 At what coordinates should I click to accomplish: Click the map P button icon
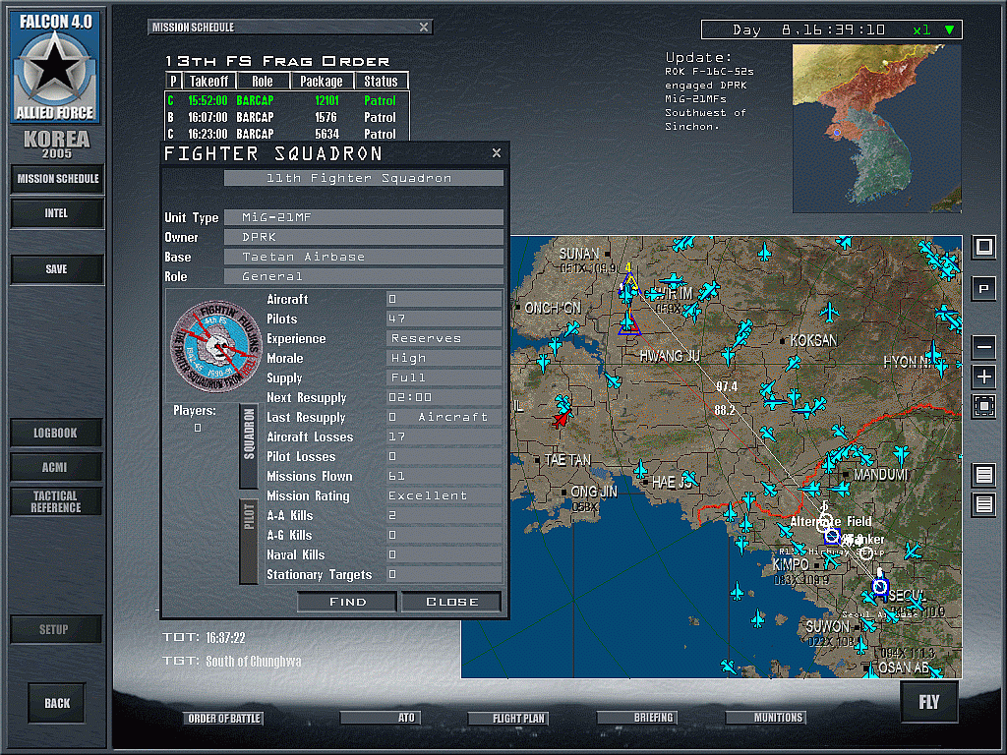[x=983, y=288]
